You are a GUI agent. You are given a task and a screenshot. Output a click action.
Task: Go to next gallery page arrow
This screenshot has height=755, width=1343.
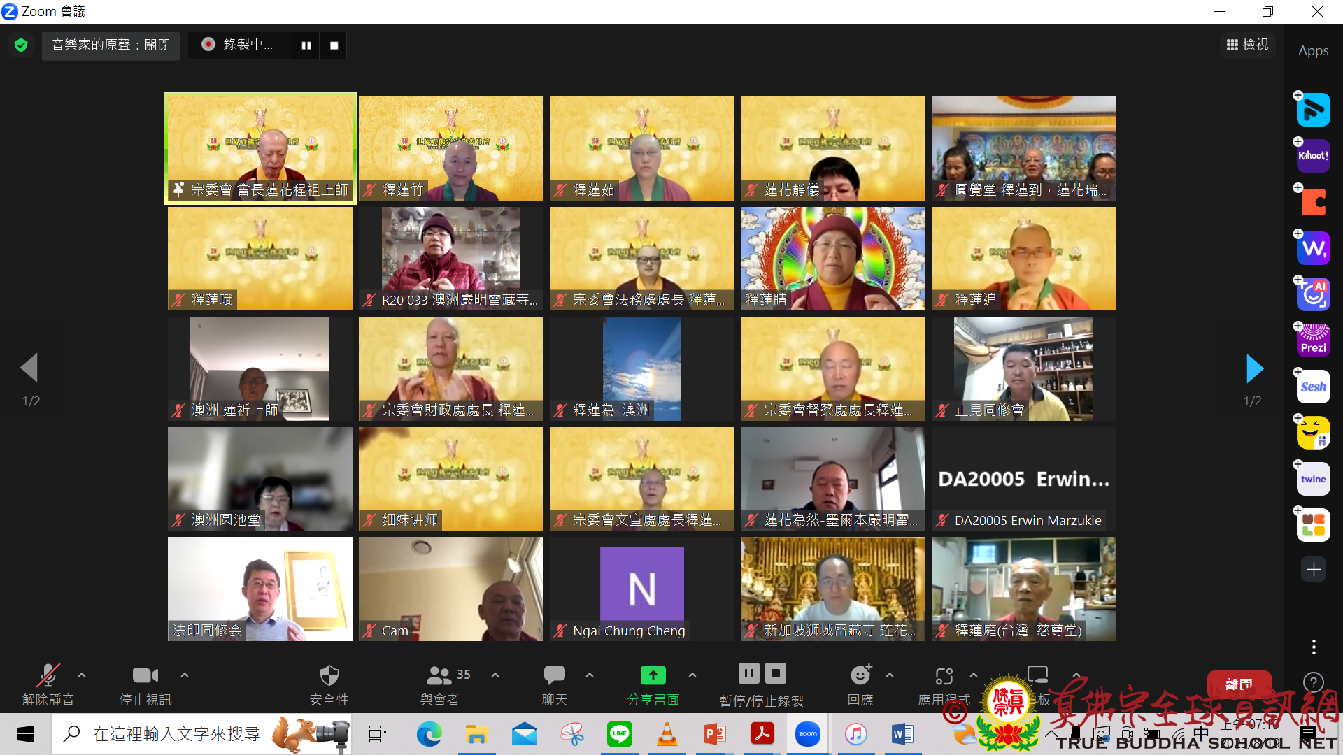click(1254, 368)
